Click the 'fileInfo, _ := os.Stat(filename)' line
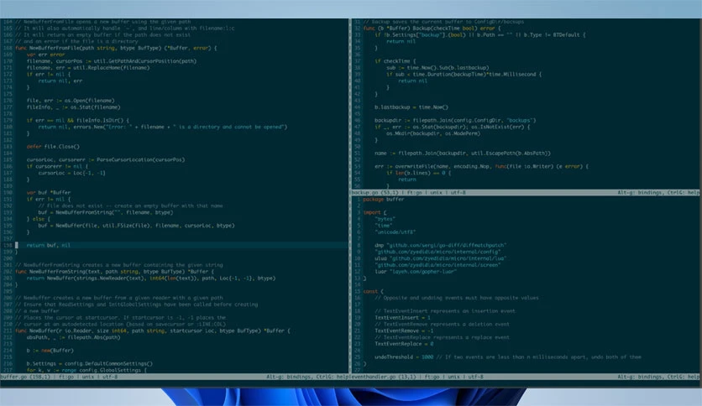Image resolution: width=702 pixels, height=406 pixels. 73,107
